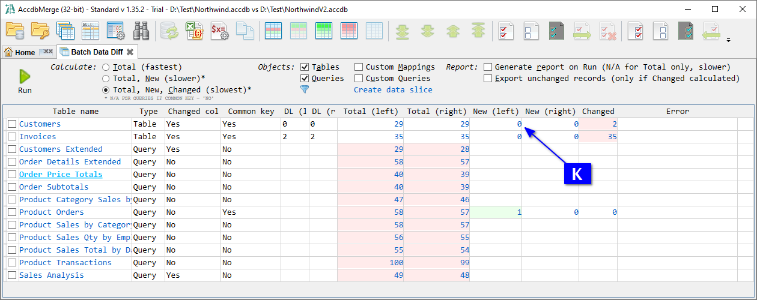Click the binoculars search icon
Screen dimensions: 757x300
click(141, 31)
